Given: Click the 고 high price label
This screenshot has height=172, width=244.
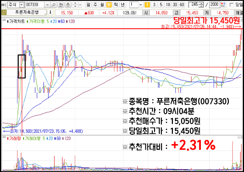Looking at the screenshot, I should (177, 13).
